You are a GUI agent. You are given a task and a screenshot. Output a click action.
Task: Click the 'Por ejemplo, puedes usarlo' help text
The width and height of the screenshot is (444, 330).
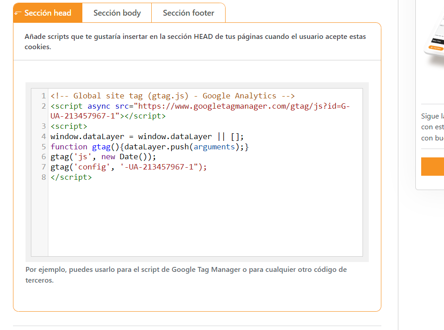[186, 275]
